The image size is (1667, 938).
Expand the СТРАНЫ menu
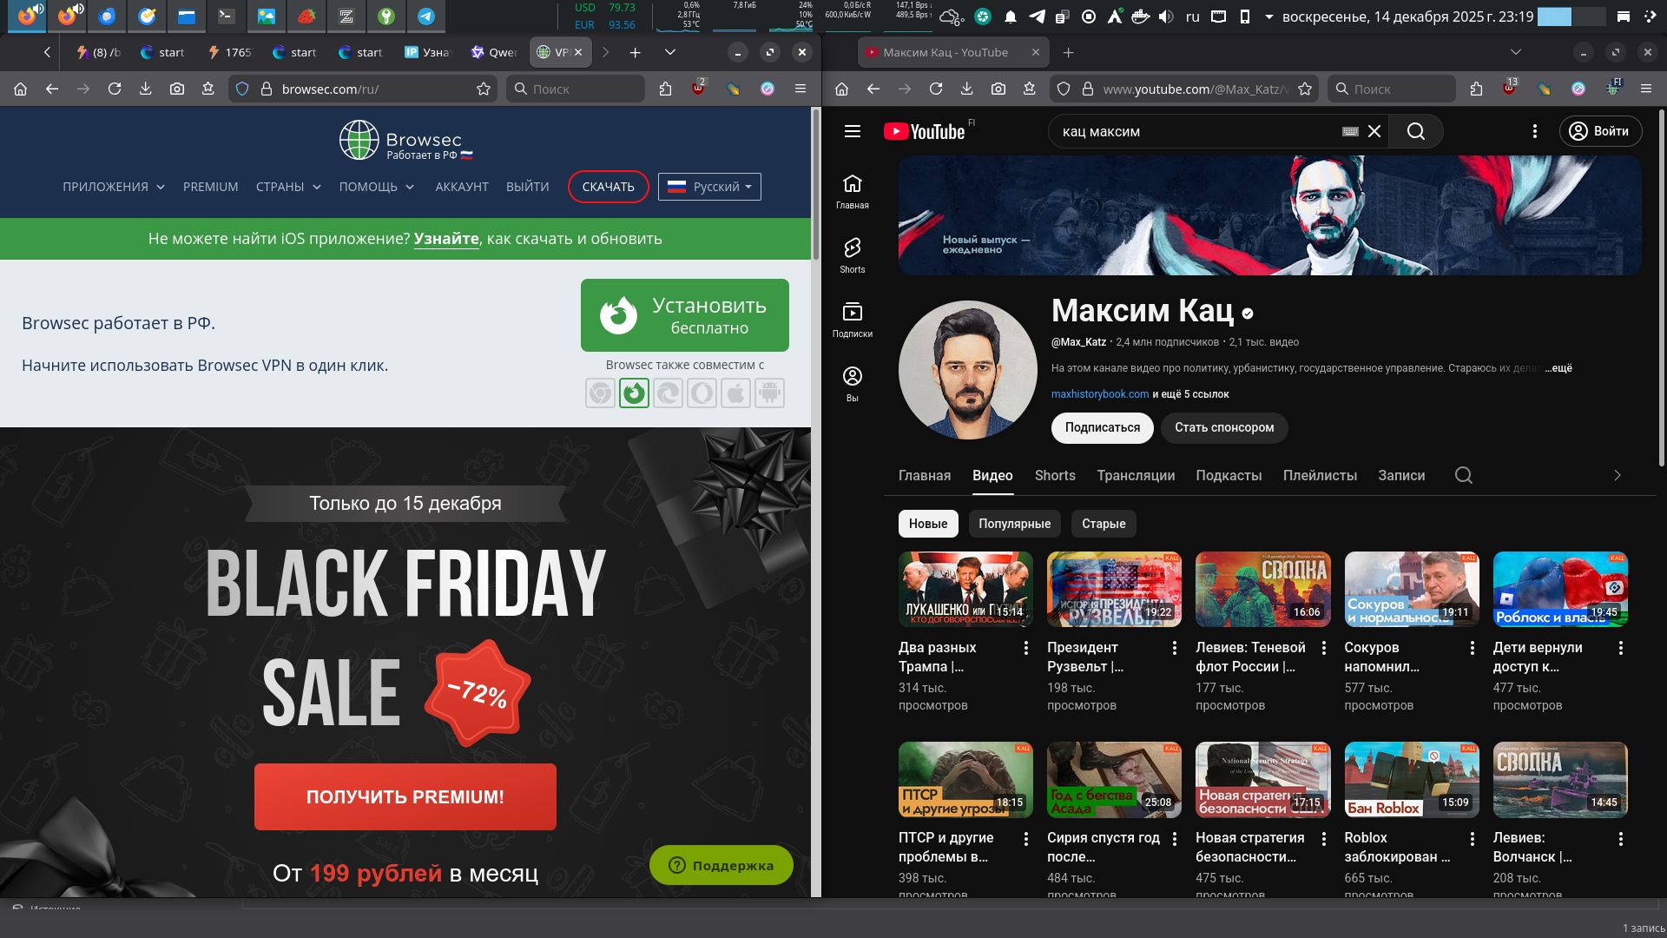coord(288,187)
